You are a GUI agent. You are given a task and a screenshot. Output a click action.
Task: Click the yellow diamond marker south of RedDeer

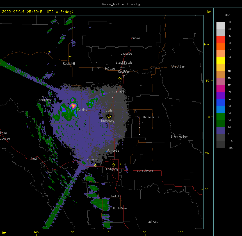119,79
